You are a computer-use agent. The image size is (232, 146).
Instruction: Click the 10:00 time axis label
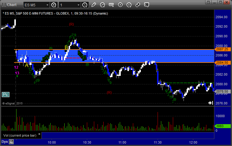coord(52,142)
